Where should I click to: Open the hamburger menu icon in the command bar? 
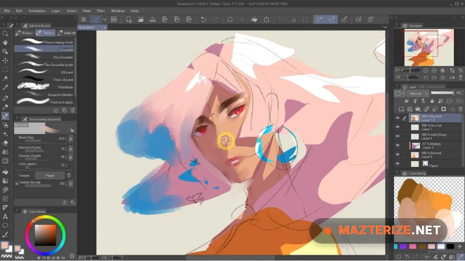(84, 20)
